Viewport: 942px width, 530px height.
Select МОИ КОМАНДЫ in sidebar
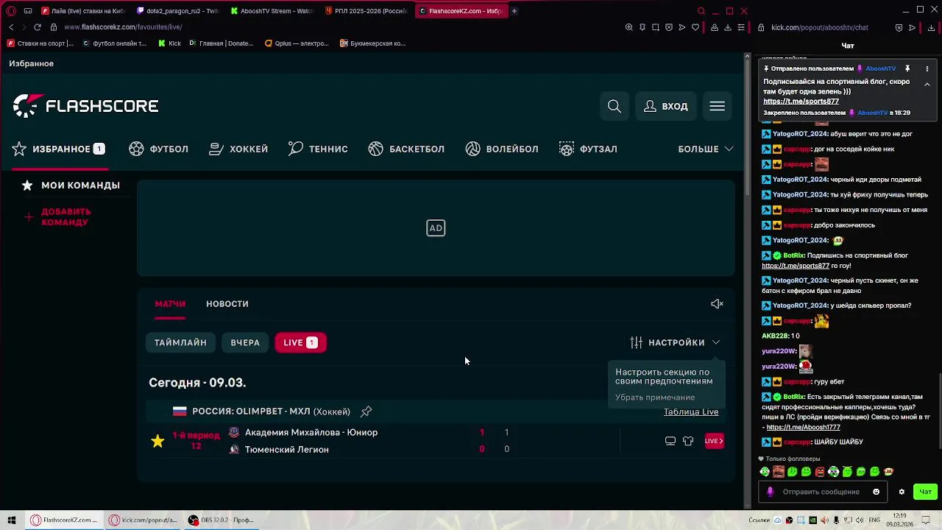coord(71,185)
